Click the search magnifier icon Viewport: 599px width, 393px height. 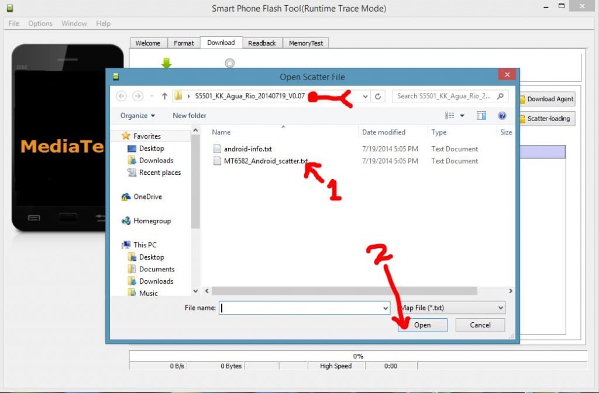[501, 96]
